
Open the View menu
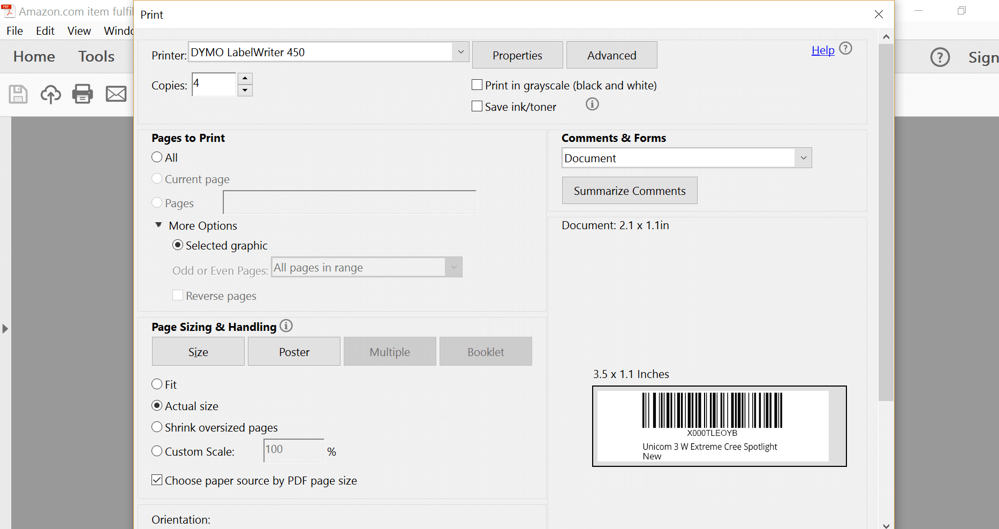point(79,31)
